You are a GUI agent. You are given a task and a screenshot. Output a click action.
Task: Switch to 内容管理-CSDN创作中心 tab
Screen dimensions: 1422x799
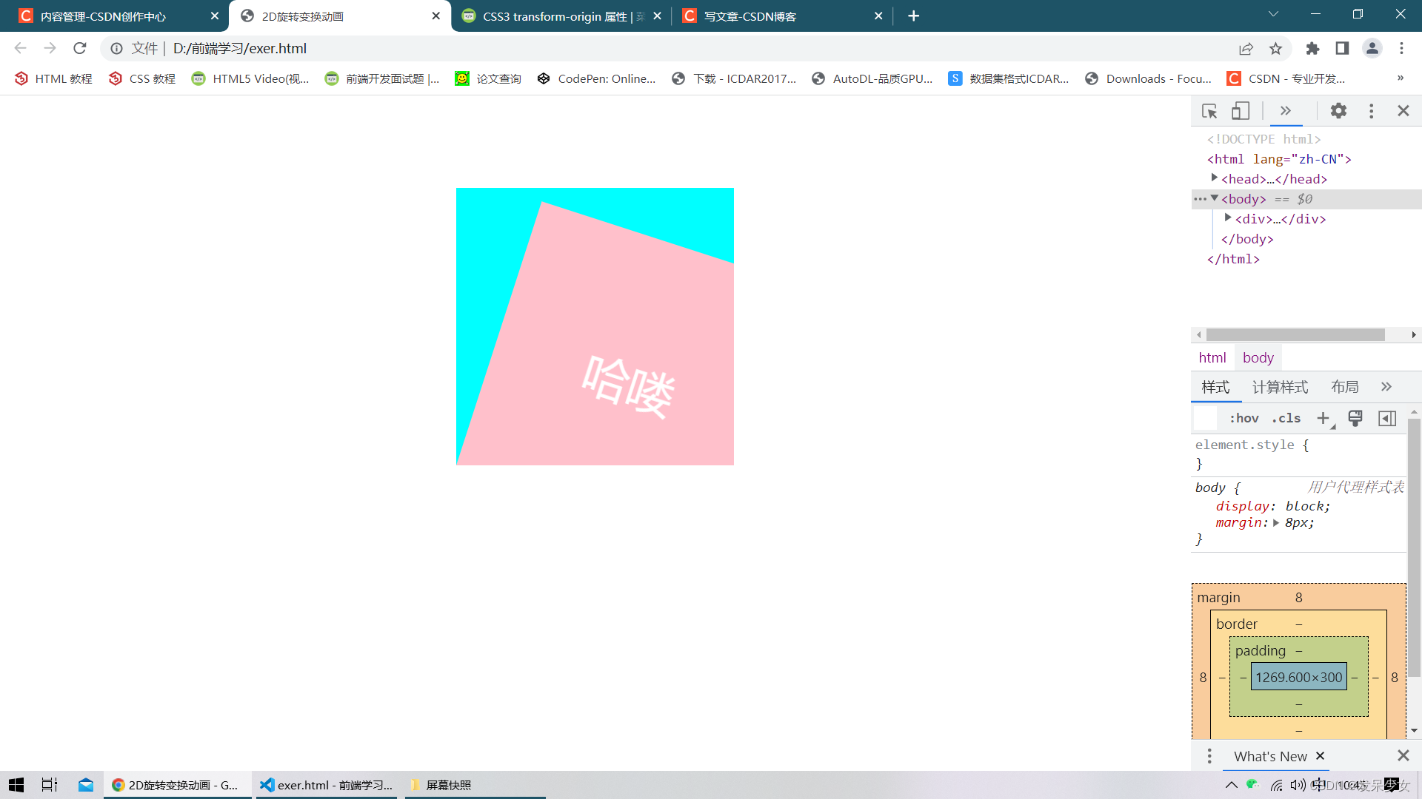pos(103,16)
